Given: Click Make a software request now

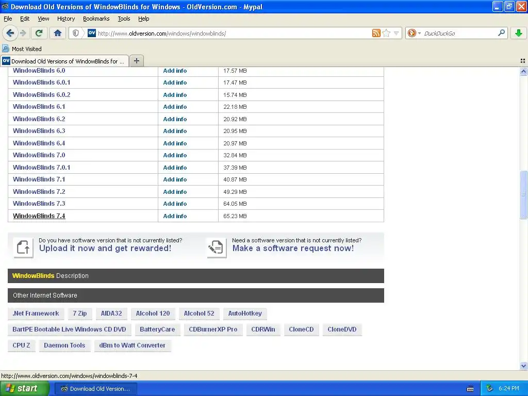Looking at the screenshot, I should pos(293,249).
